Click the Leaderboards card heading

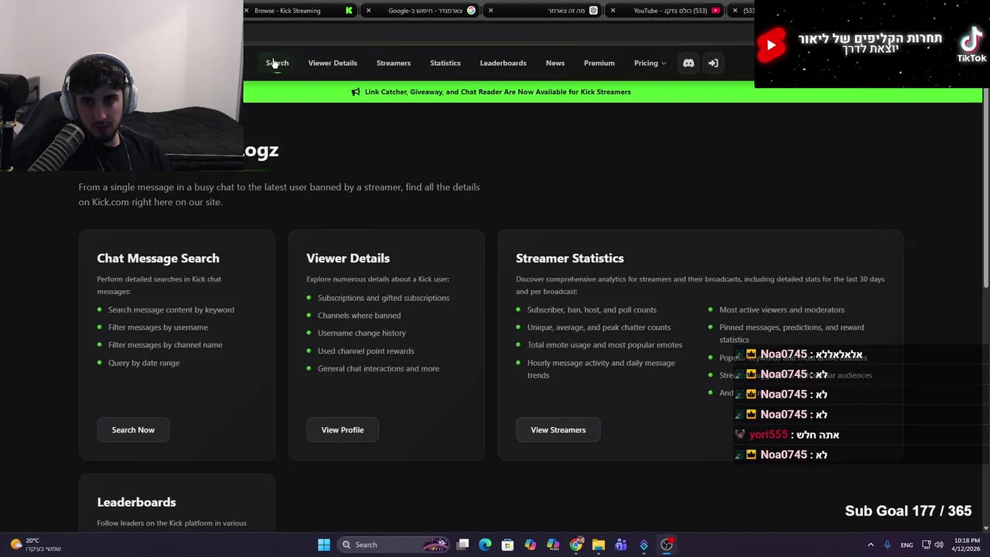[136, 502]
